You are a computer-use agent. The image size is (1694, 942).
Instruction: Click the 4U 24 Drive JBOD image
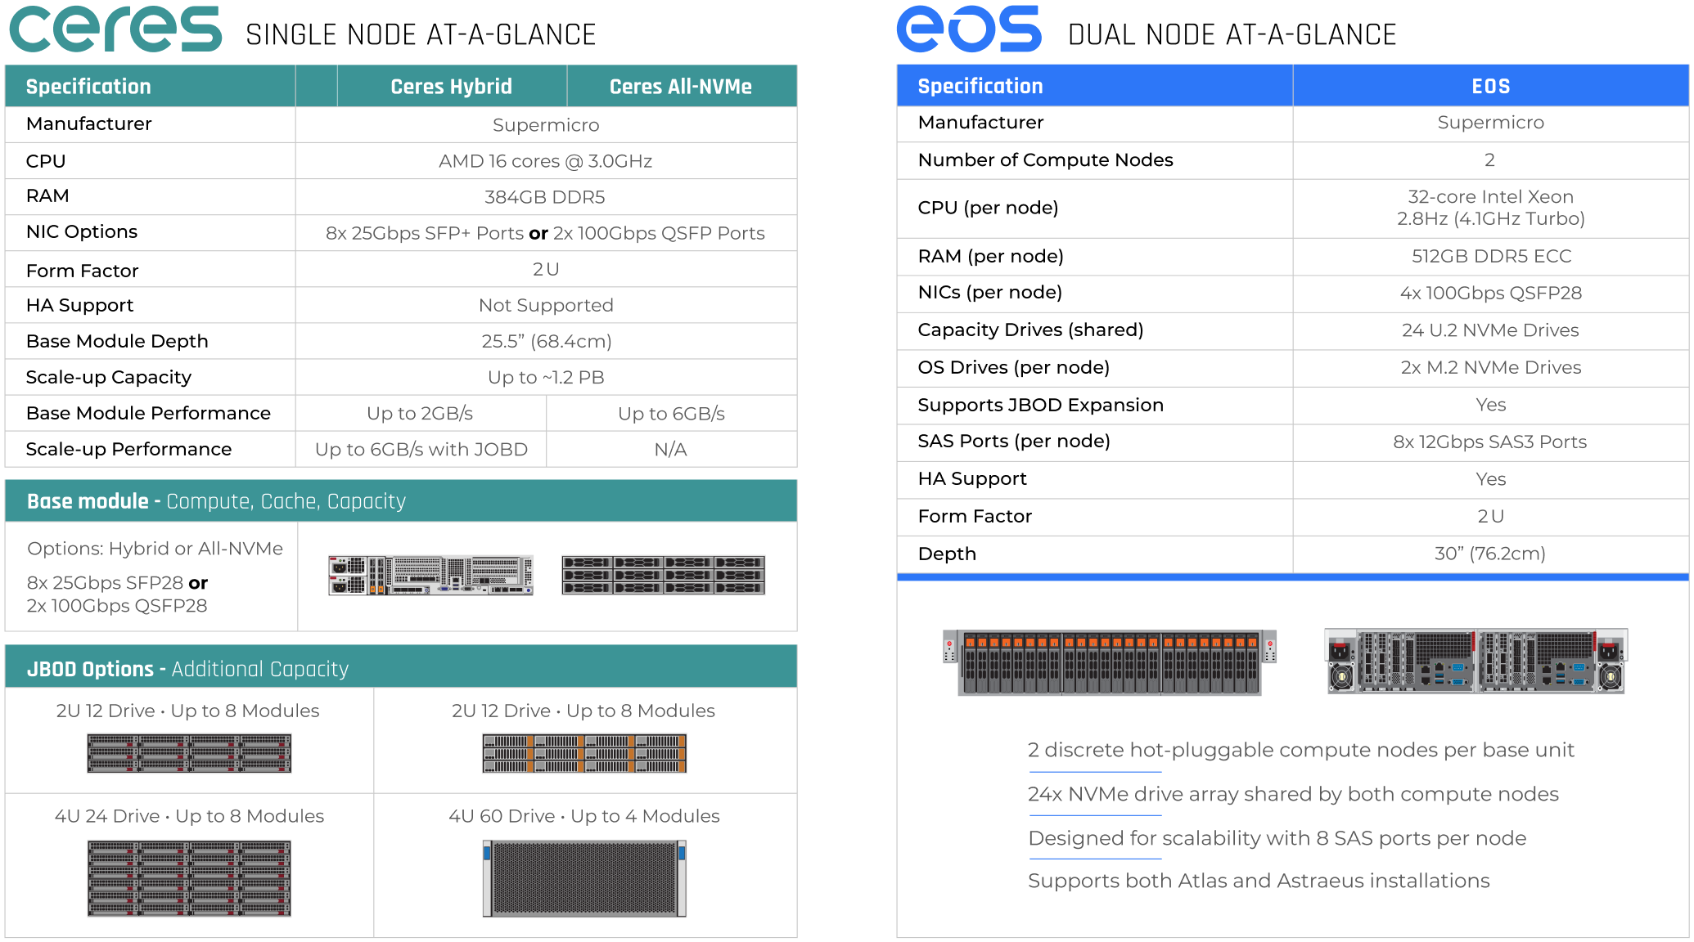[x=189, y=878]
